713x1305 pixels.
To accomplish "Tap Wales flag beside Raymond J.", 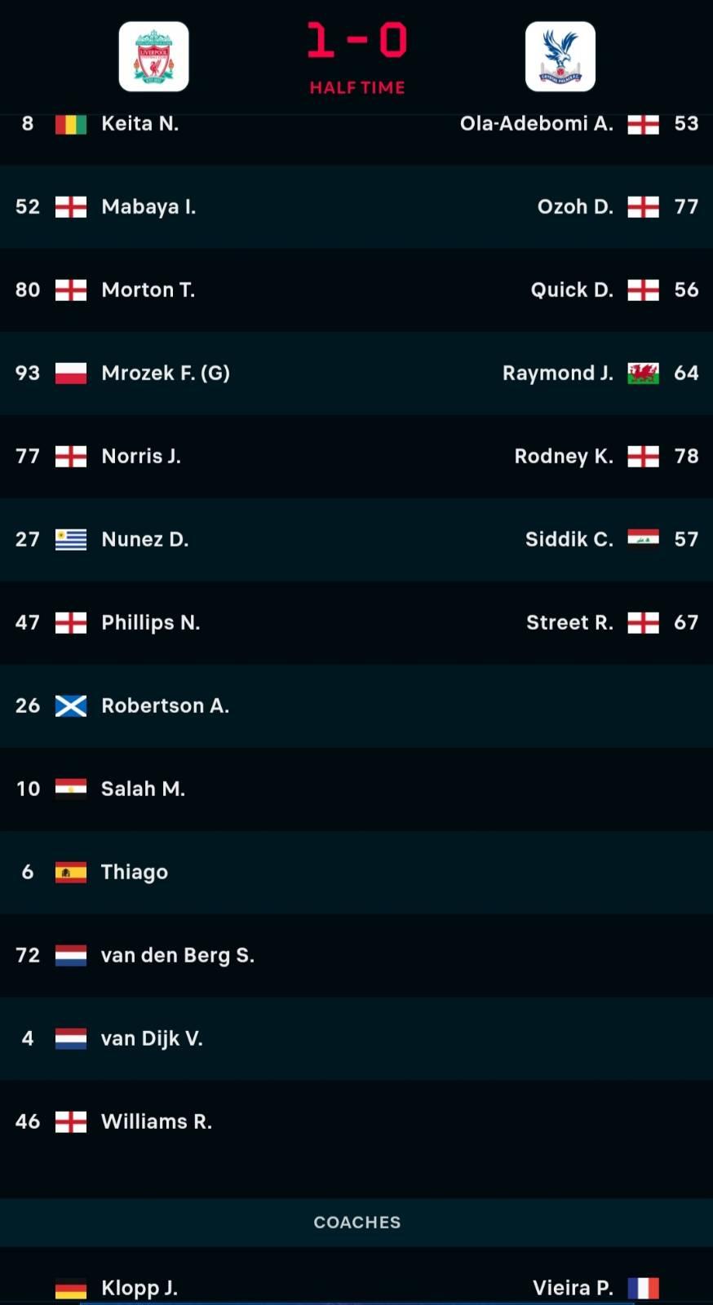I will (x=643, y=373).
